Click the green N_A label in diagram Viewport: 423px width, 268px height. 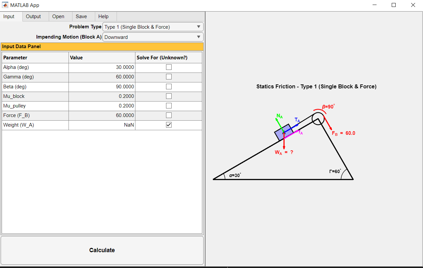point(279,116)
